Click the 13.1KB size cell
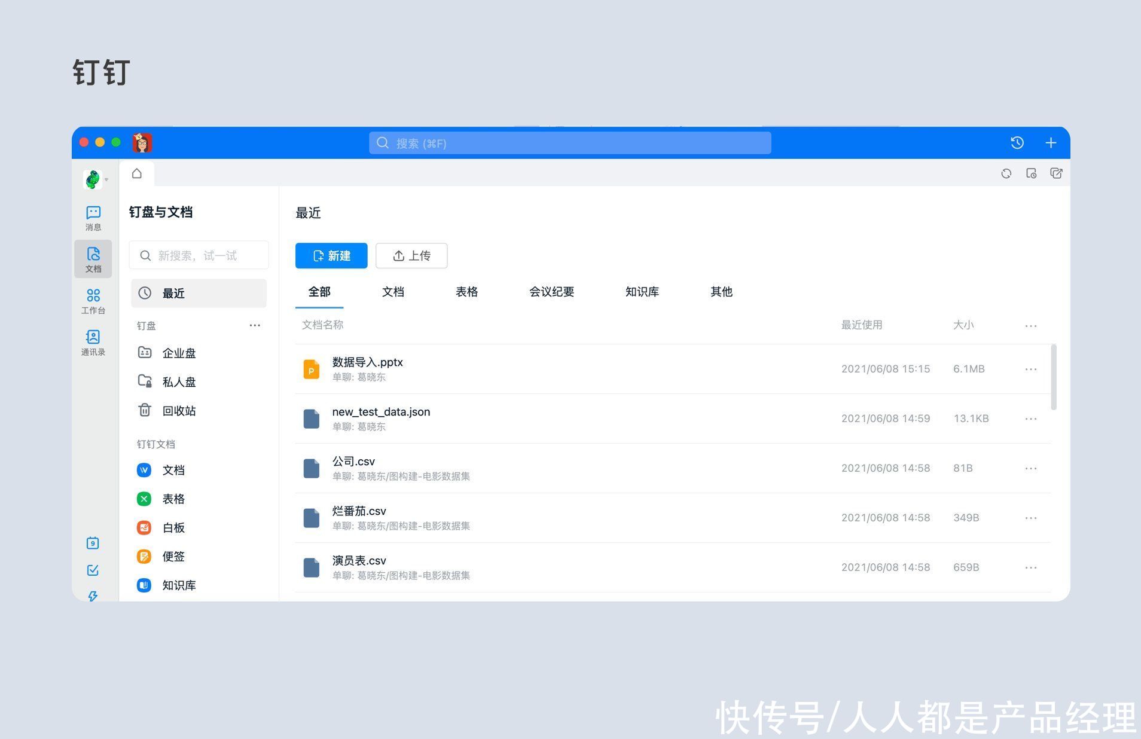The width and height of the screenshot is (1141, 739). pos(971,419)
